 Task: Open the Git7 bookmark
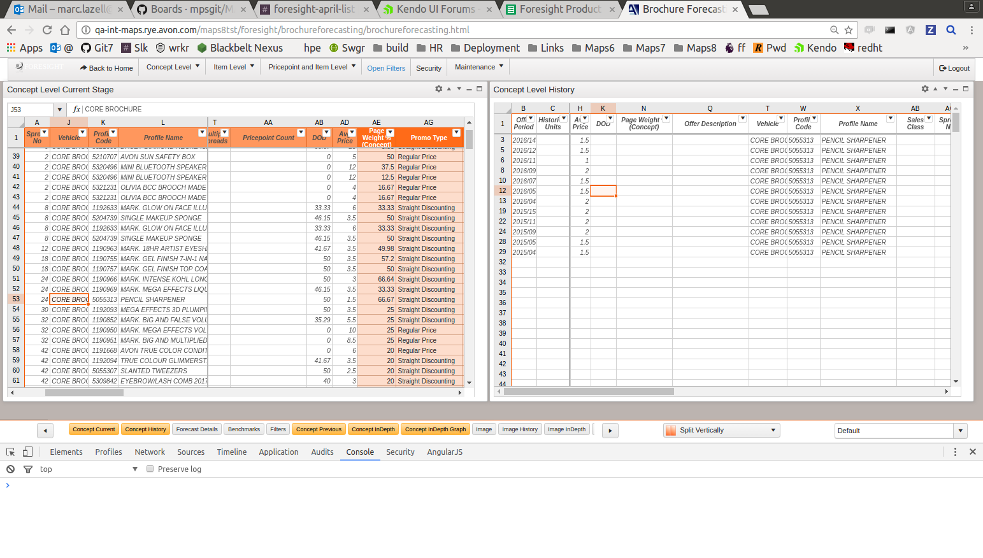pyautogui.click(x=97, y=48)
